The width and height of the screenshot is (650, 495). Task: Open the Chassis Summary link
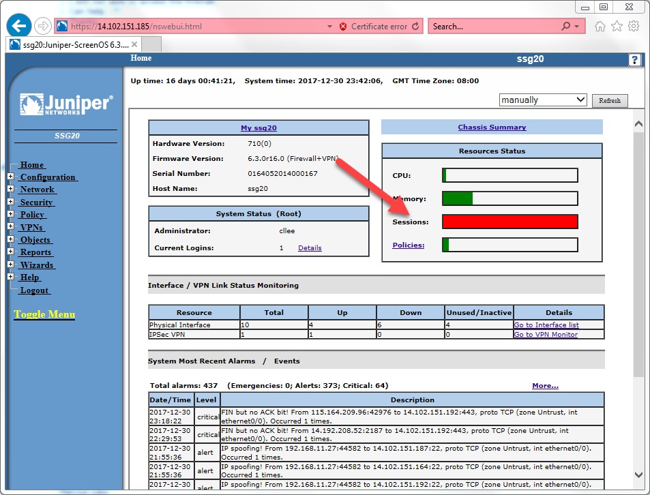(x=492, y=127)
